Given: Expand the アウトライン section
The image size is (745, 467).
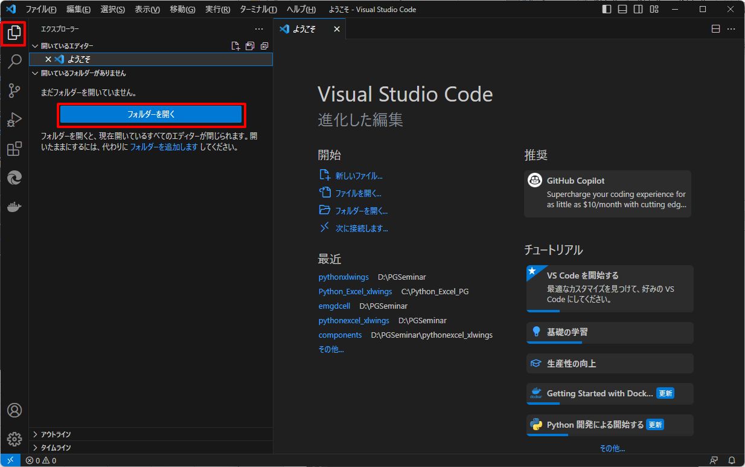Looking at the screenshot, I should tap(151, 434).
